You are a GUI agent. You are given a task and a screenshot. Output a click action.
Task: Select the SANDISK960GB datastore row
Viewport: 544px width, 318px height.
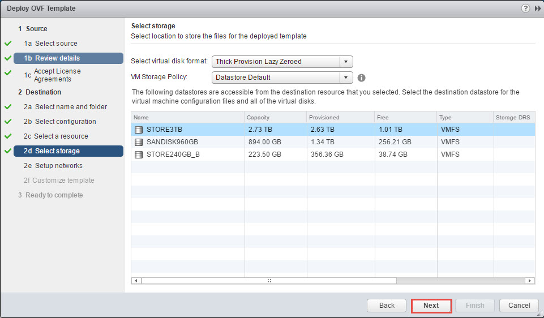click(333, 142)
